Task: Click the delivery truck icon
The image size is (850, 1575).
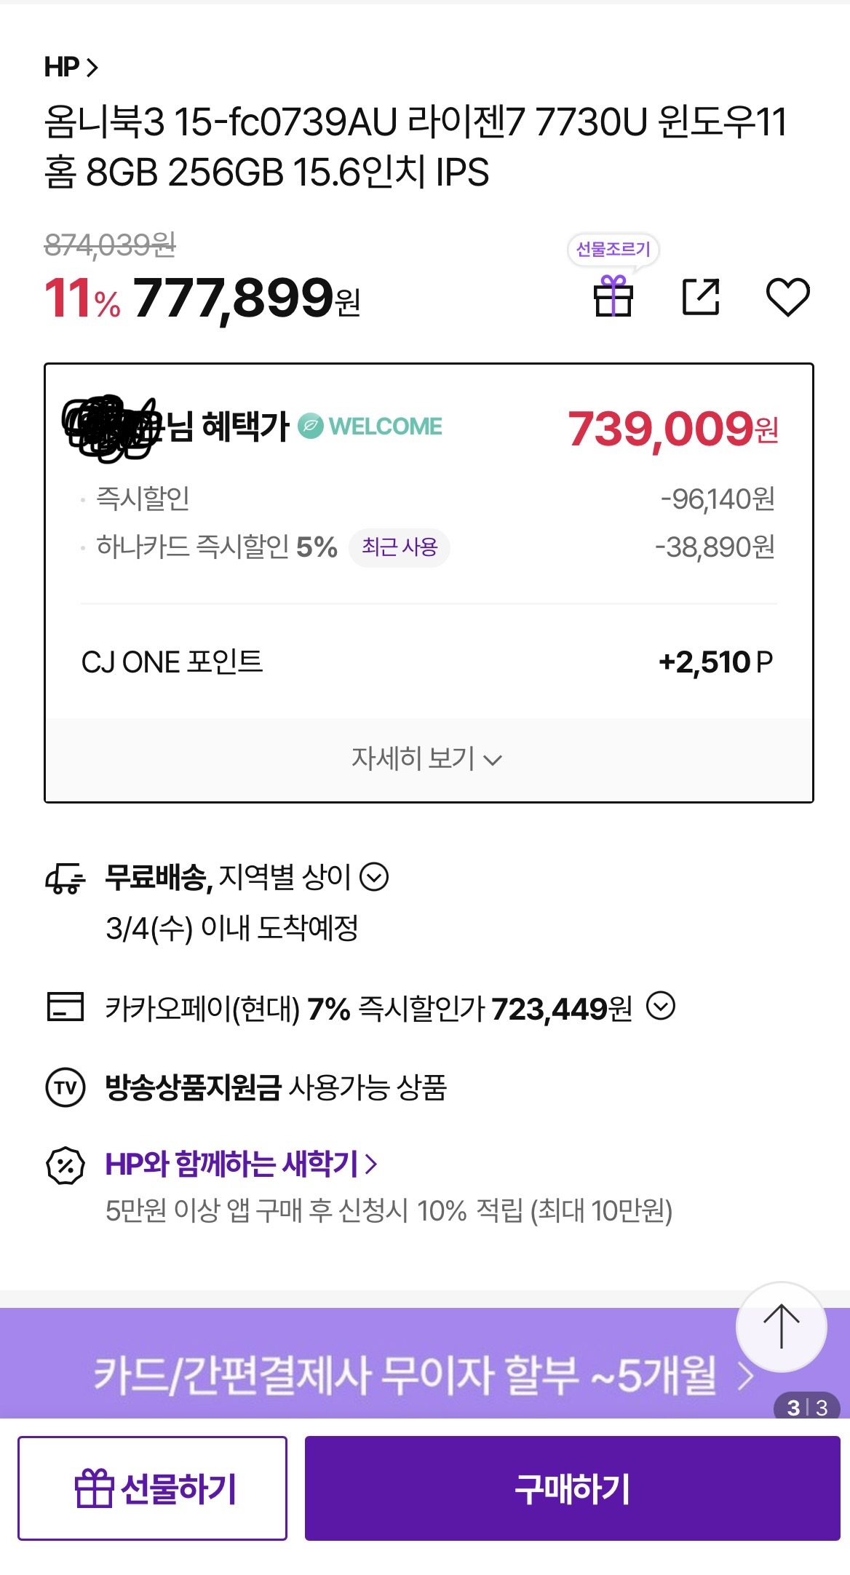Action: click(x=65, y=878)
